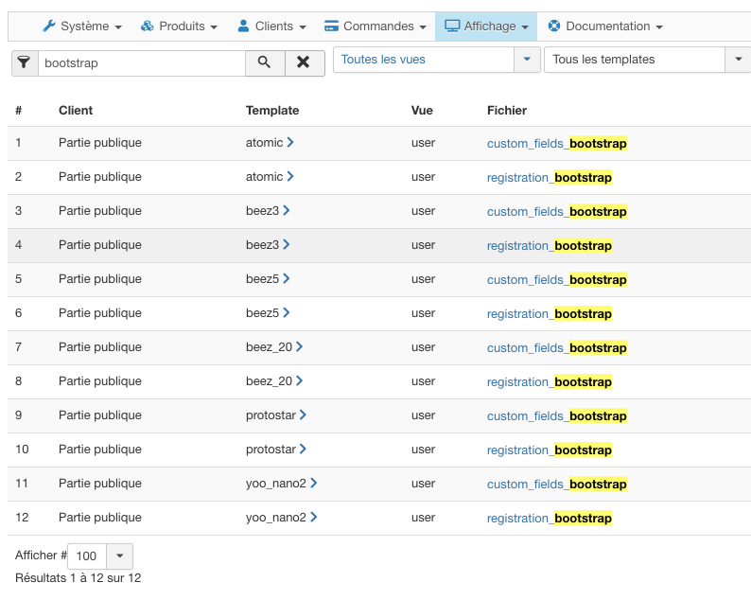Viewport: 751px width, 600px height.
Task: Open the Système menu
Action: point(82,26)
